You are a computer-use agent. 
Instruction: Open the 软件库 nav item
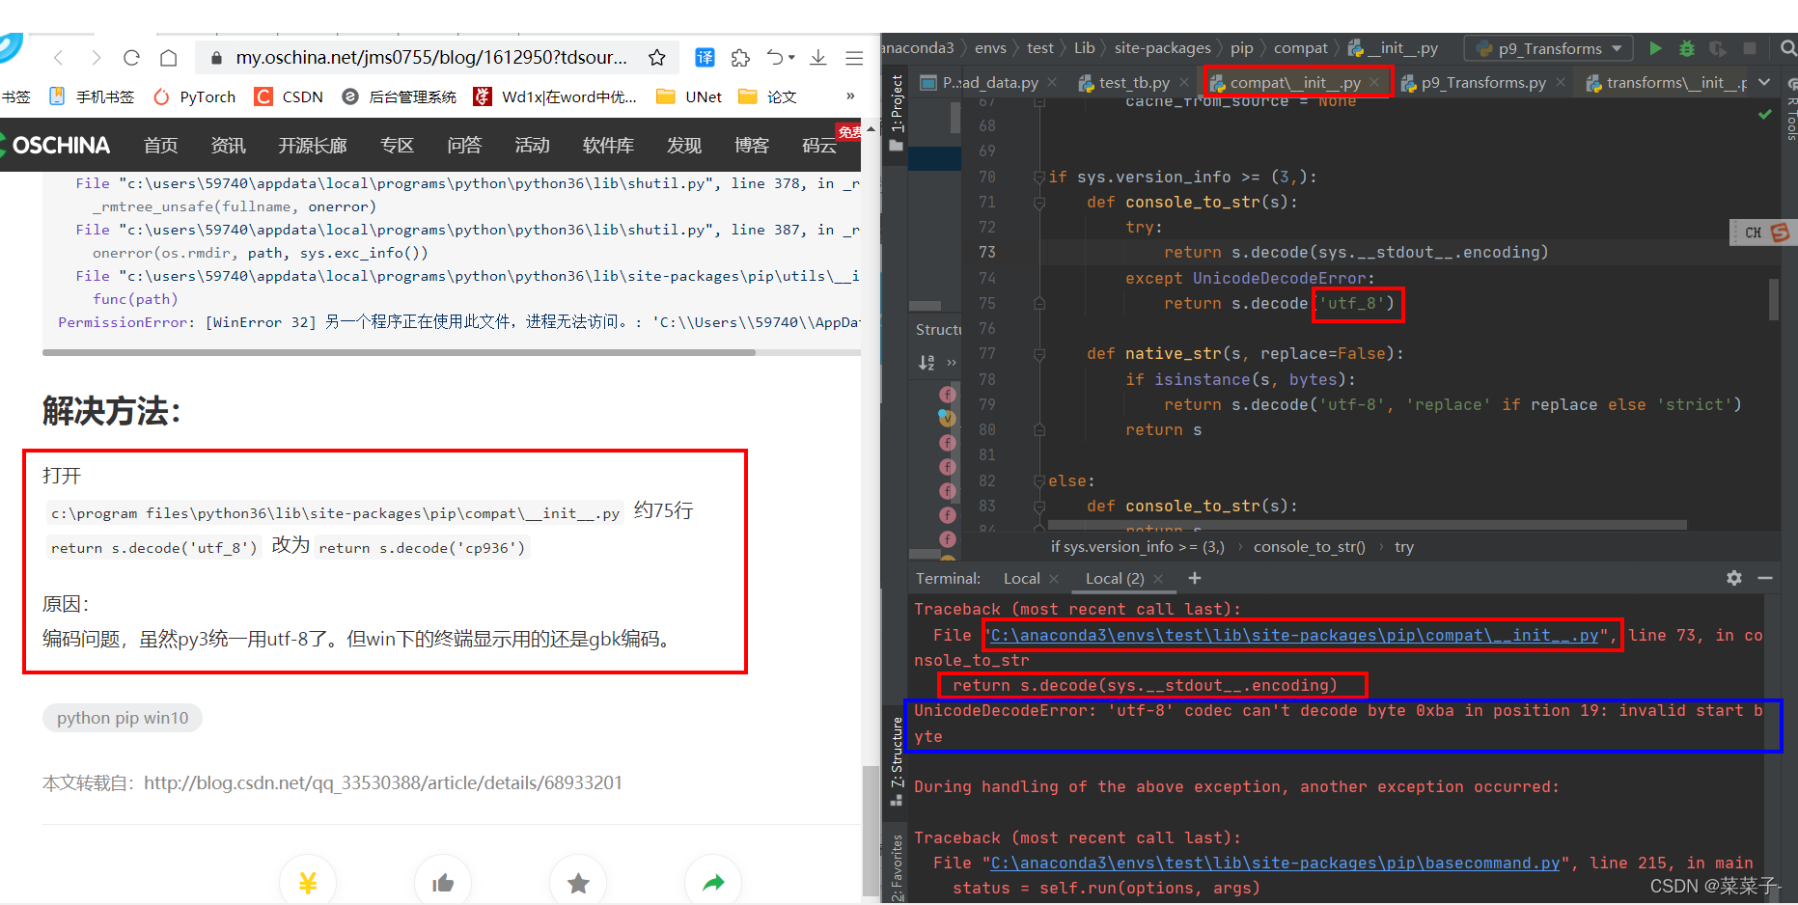tap(608, 145)
